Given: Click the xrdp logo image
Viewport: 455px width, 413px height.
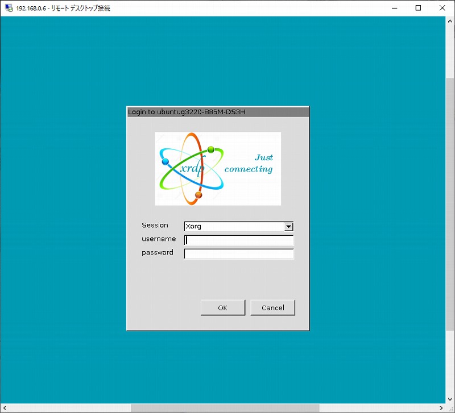Looking at the screenshot, I should coord(218,169).
